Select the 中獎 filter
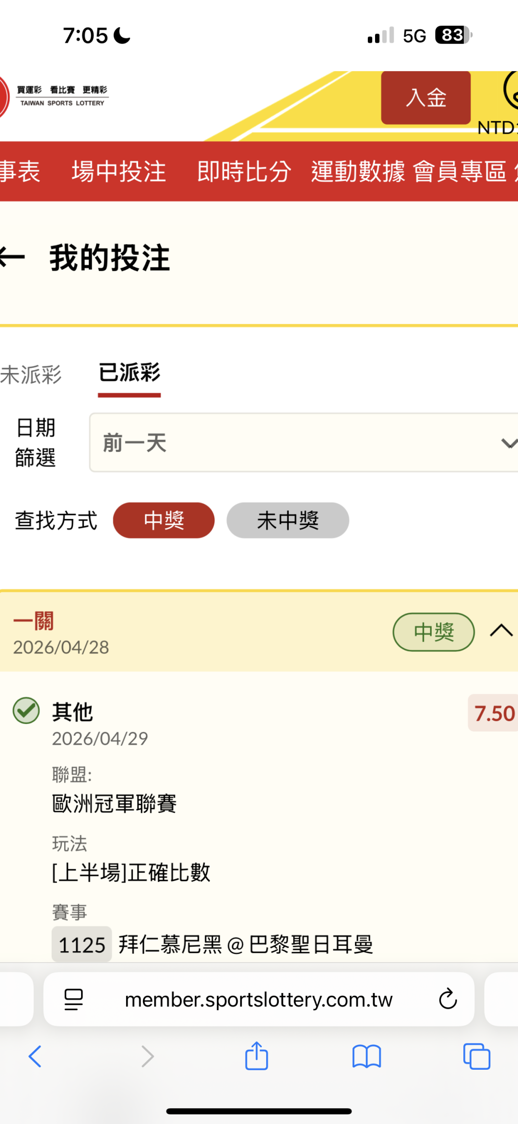This screenshot has width=518, height=1124. pyautogui.click(x=164, y=520)
